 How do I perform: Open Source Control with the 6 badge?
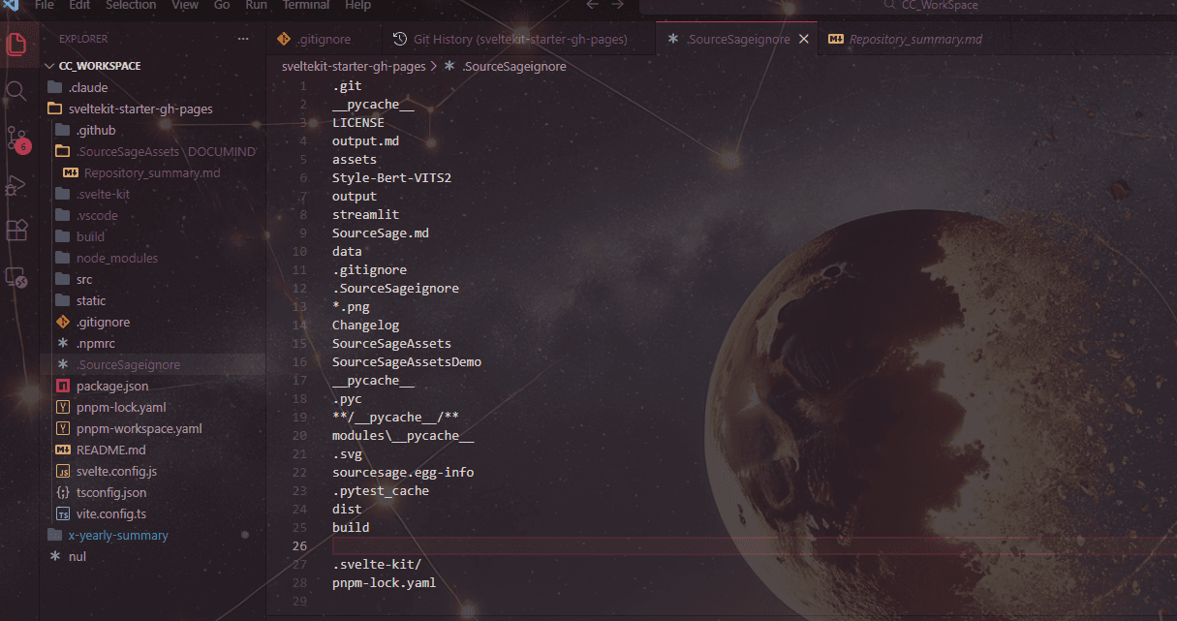[16, 138]
